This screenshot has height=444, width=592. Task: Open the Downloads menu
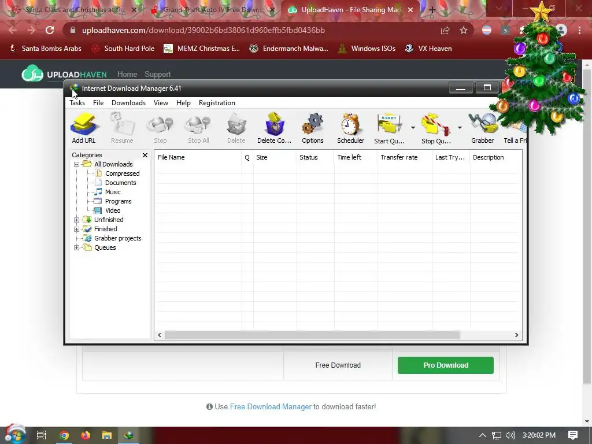point(128,103)
